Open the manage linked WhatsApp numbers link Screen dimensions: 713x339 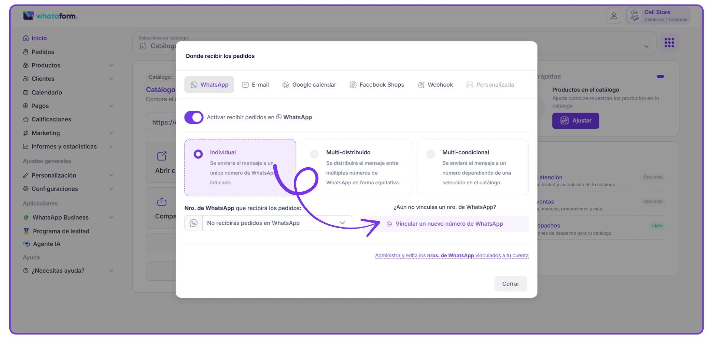click(x=452, y=255)
